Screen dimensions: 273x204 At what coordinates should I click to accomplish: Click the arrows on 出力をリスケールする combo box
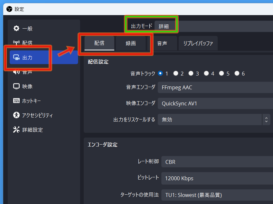click(266, 120)
